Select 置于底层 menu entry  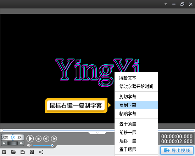[x=136, y=149]
